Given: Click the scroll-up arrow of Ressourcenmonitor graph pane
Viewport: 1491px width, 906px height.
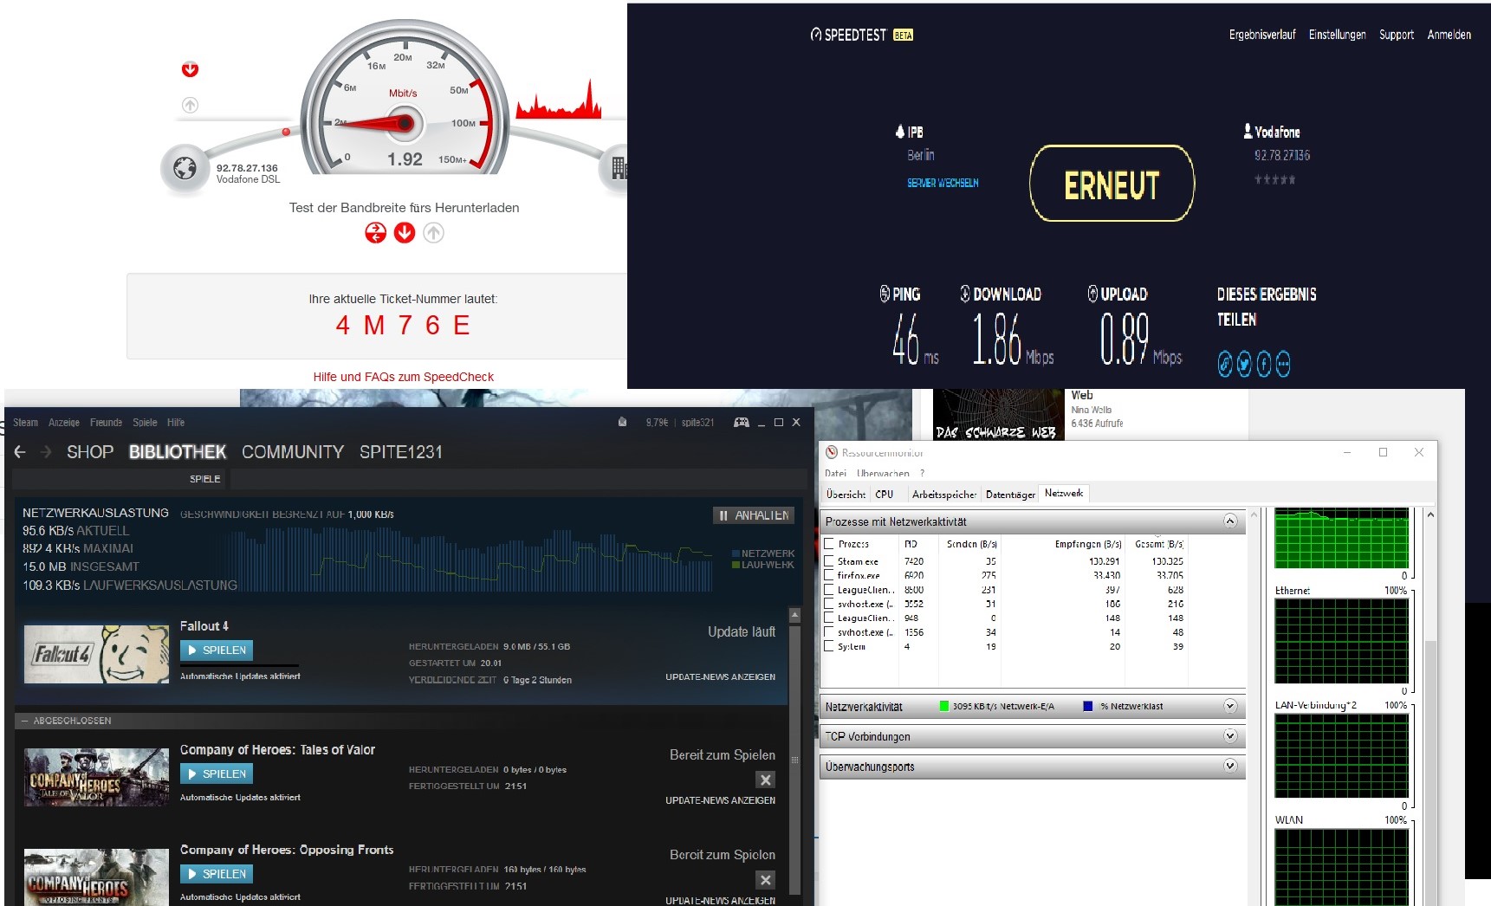Looking at the screenshot, I should click(x=1429, y=514).
